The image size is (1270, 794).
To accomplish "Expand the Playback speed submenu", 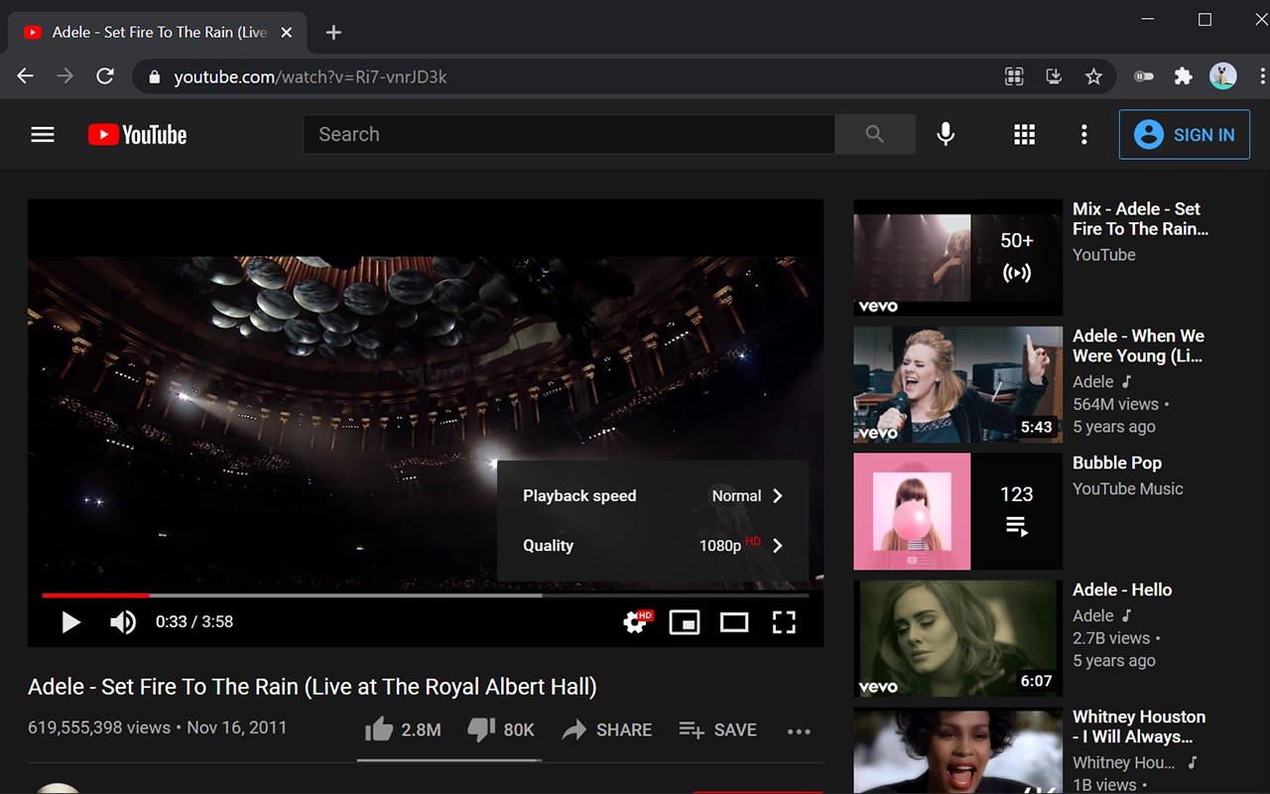I will pos(653,495).
